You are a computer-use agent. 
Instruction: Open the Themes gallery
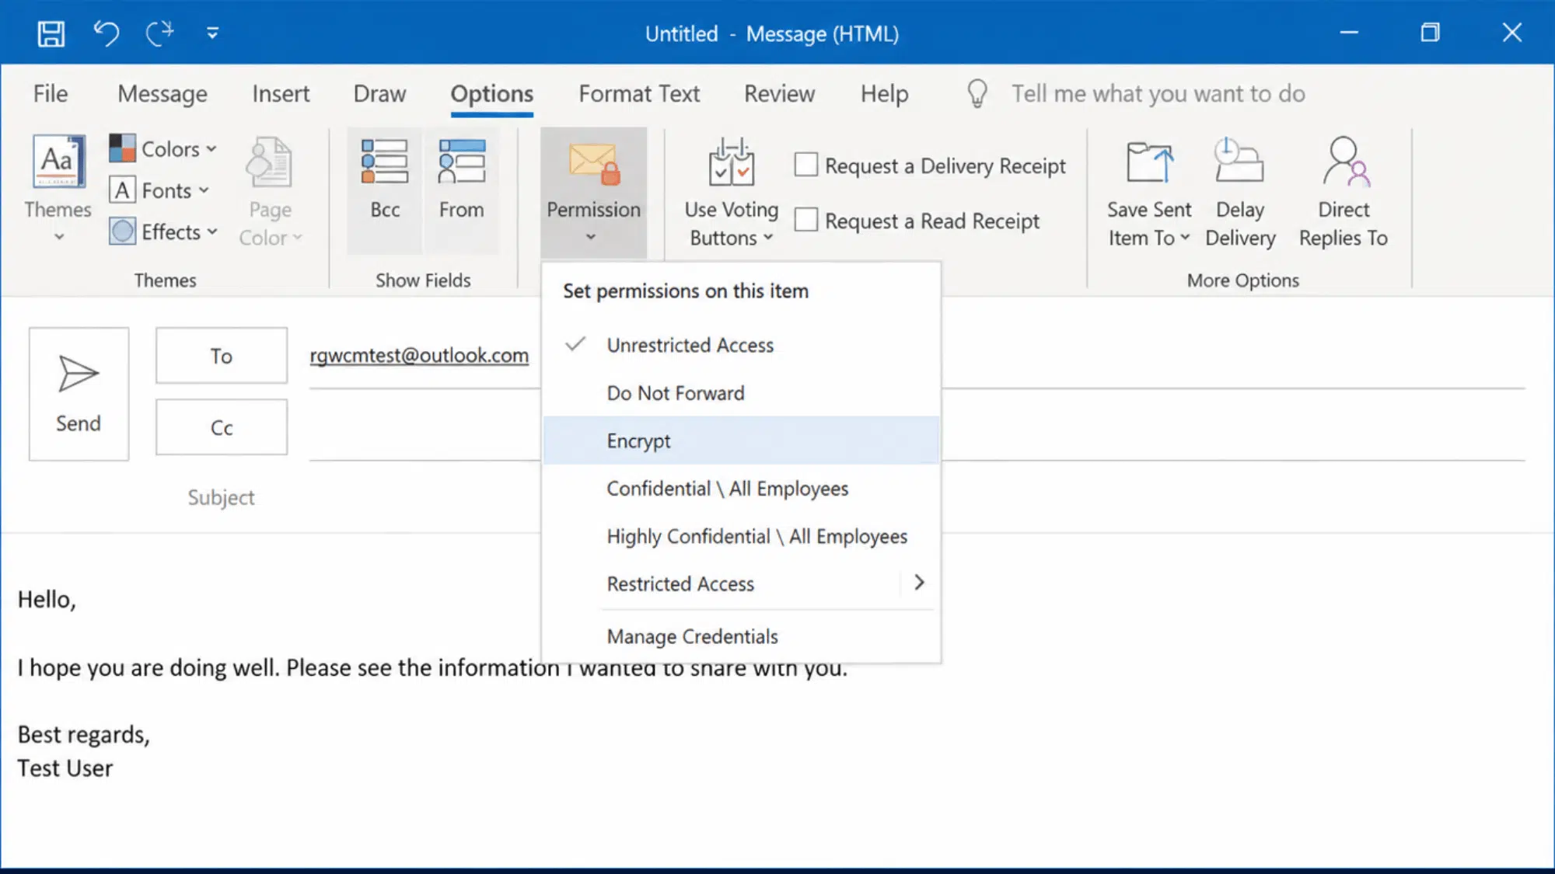pyautogui.click(x=58, y=189)
